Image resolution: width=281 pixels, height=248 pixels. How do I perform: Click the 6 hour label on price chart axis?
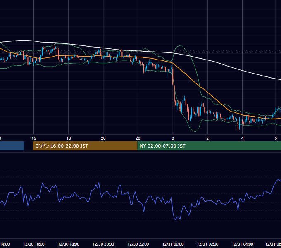click(x=276, y=138)
